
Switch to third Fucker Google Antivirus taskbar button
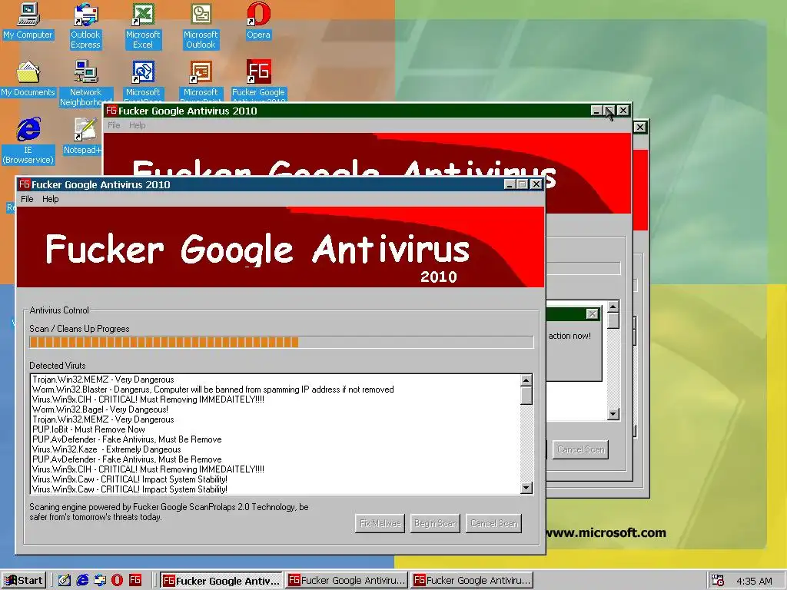(472, 581)
